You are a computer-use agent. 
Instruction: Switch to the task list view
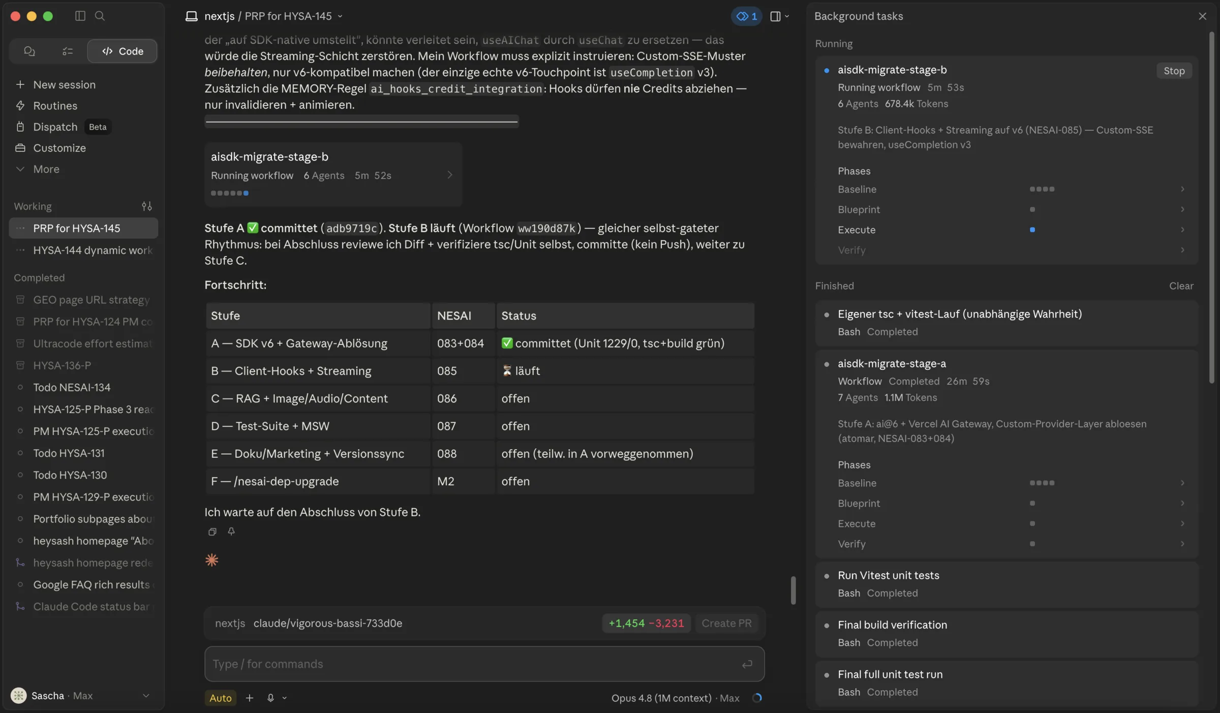[67, 51]
